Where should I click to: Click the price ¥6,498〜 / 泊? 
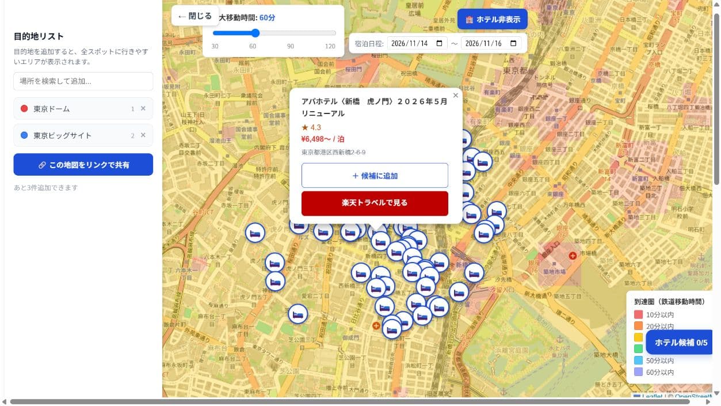(323, 139)
